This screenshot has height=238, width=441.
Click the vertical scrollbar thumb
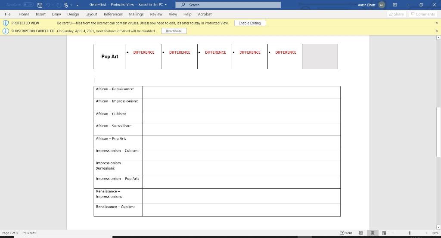click(x=438, y=132)
